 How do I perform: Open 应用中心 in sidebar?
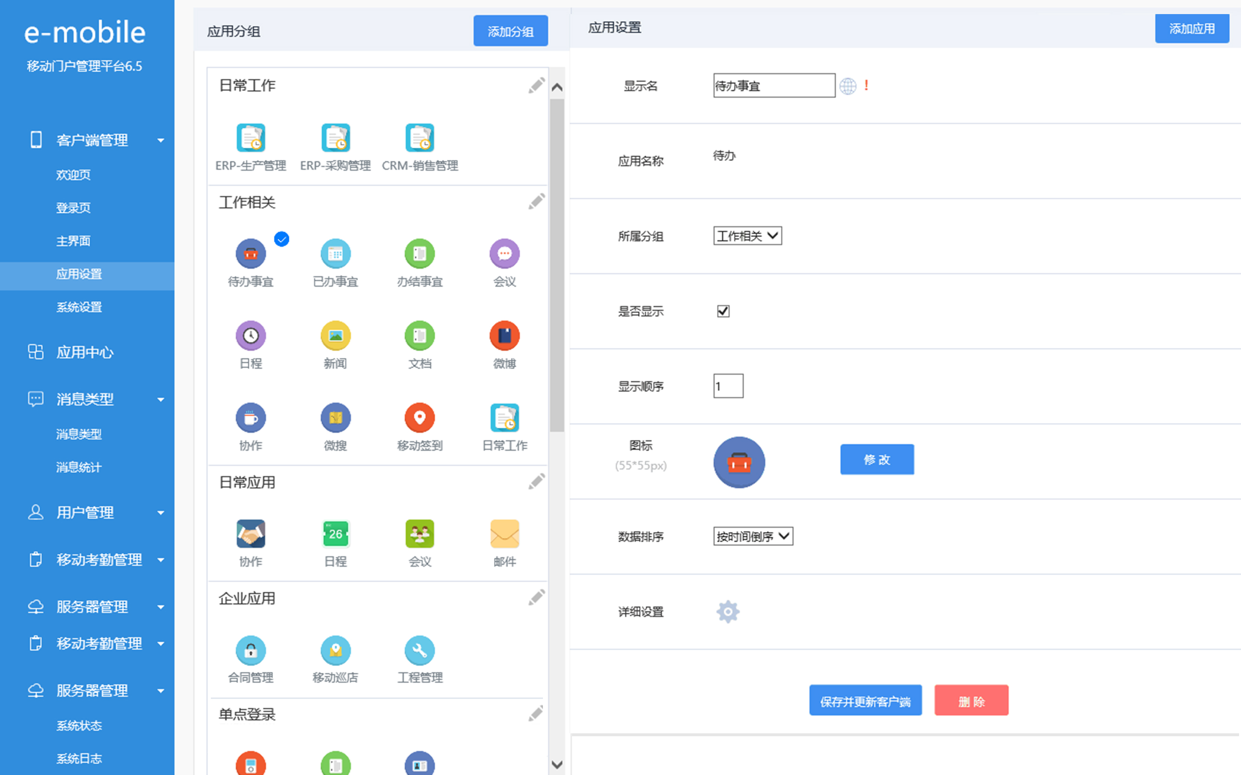tap(85, 352)
